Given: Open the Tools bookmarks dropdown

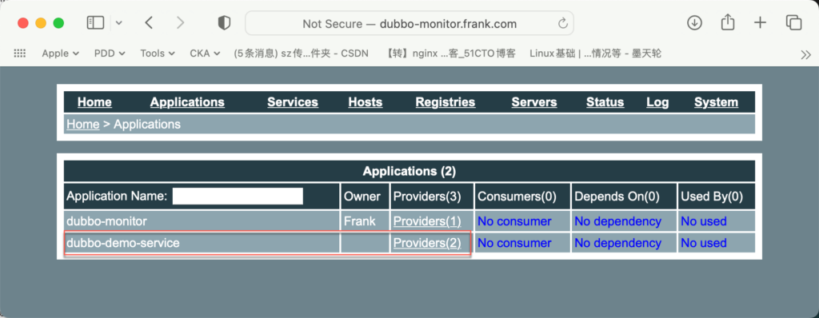Looking at the screenshot, I should (159, 54).
